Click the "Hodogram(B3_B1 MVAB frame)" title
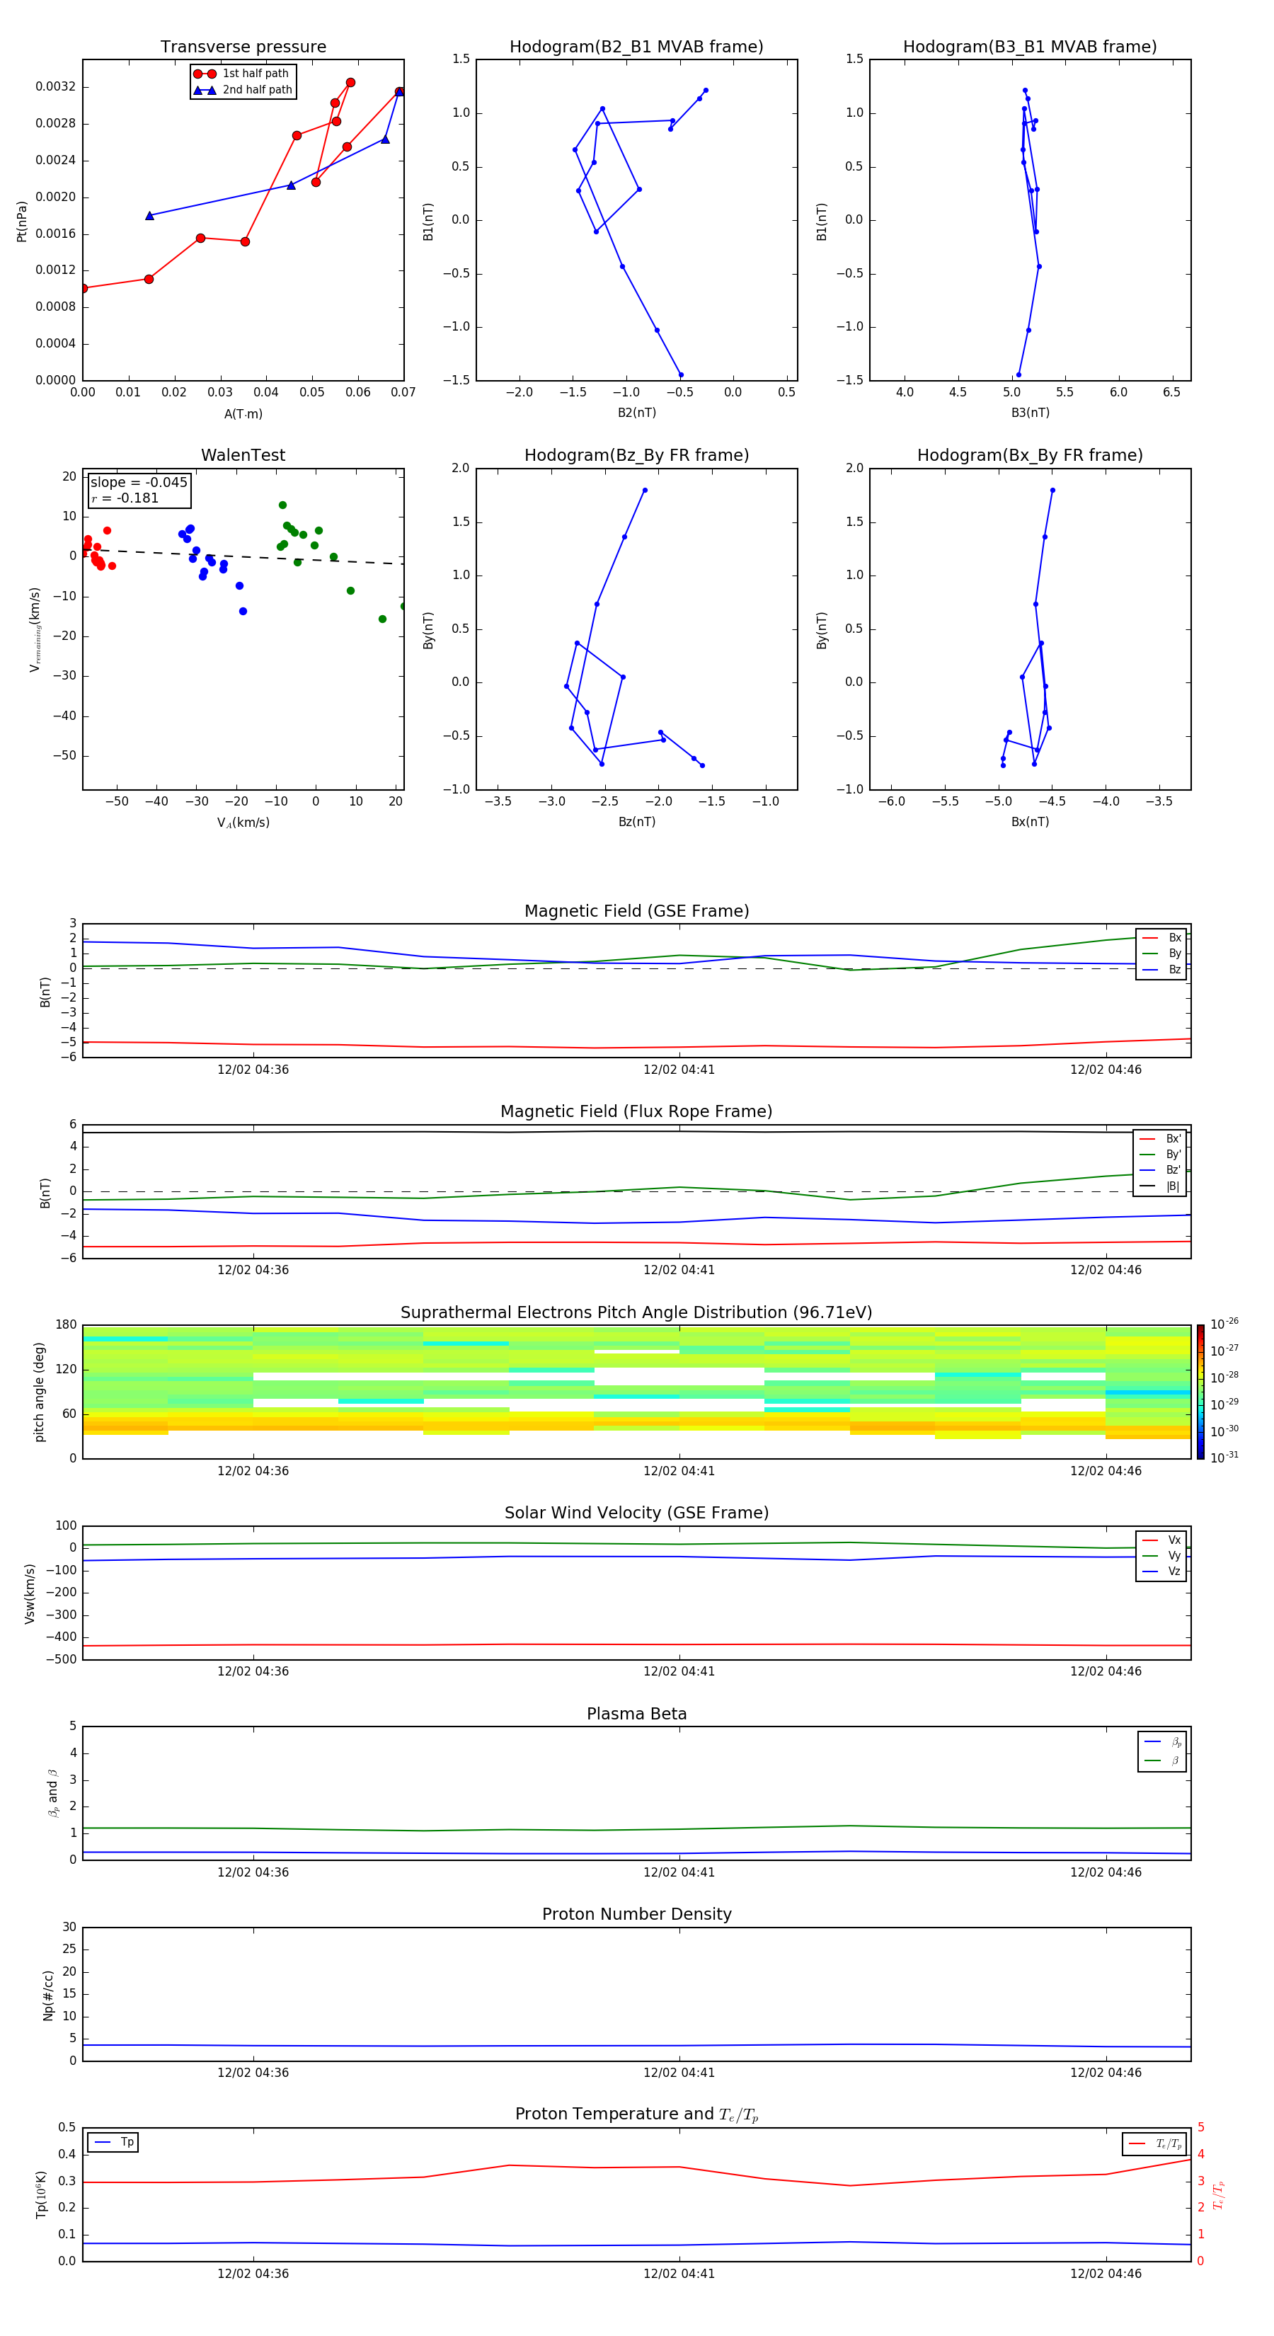 pyautogui.click(x=1030, y=47)
